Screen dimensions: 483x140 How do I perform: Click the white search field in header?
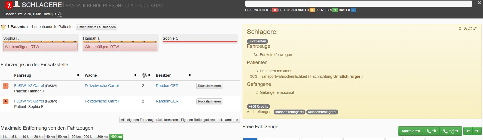[x=359, y=4]
